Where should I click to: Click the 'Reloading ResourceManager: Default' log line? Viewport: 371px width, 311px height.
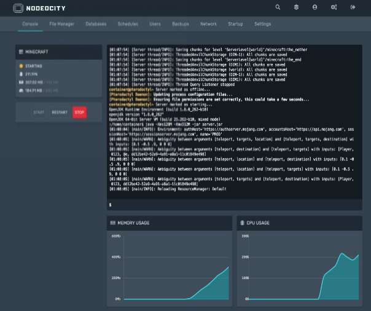tap(168, 189)
